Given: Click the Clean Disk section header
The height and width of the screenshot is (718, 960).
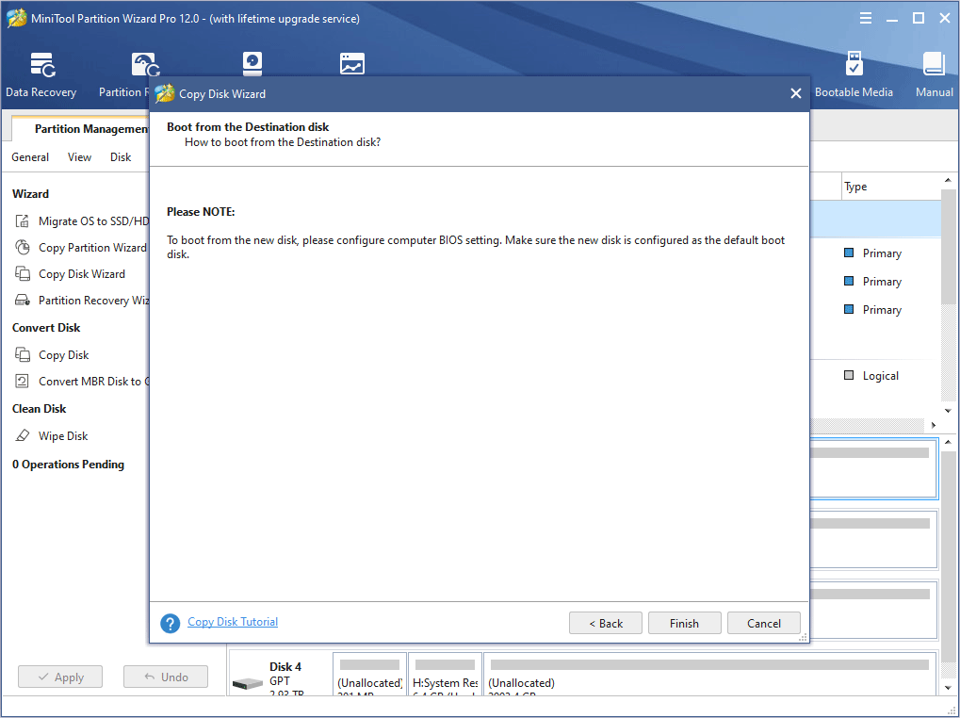Looking at the screenshot, I should coord(40,409).
